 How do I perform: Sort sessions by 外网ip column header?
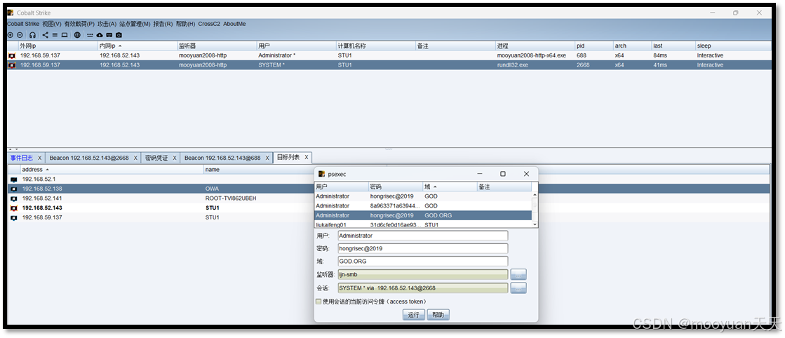click(58, 46)
